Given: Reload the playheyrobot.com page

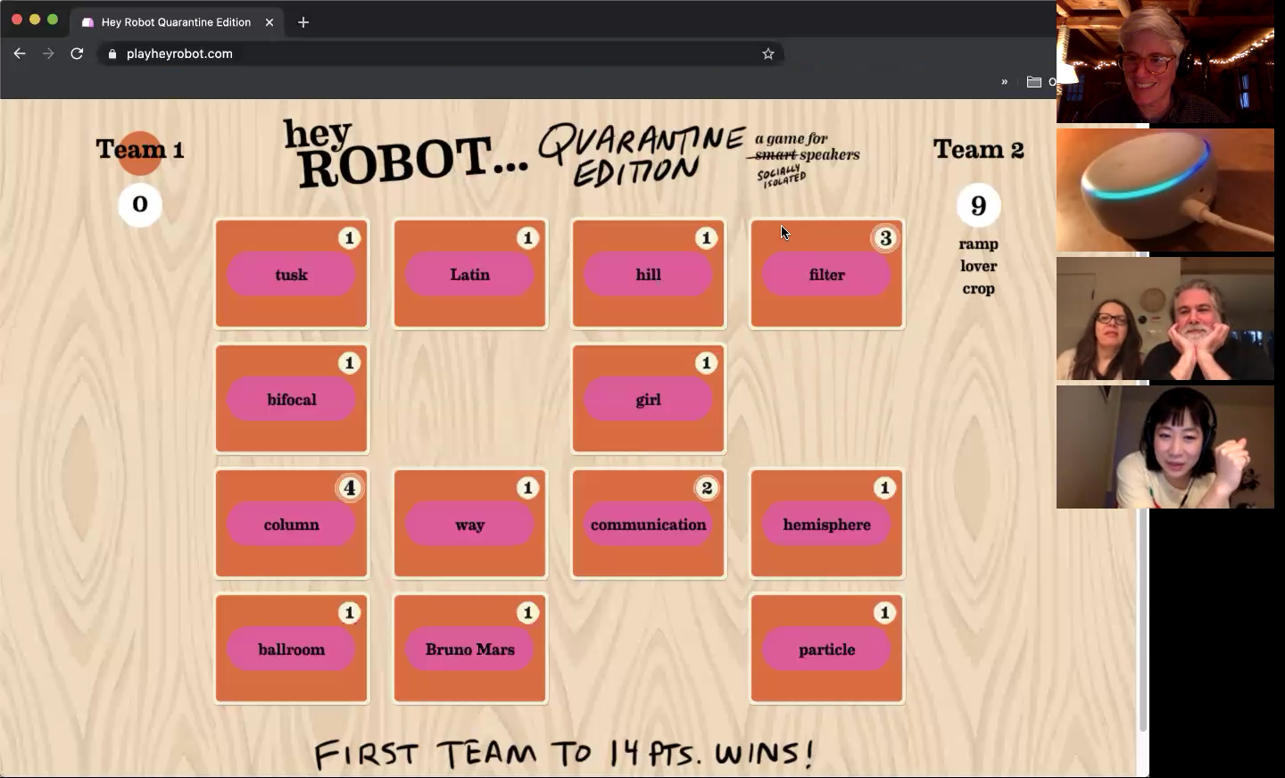Looking at the screenshot, I should coord(77,54).
